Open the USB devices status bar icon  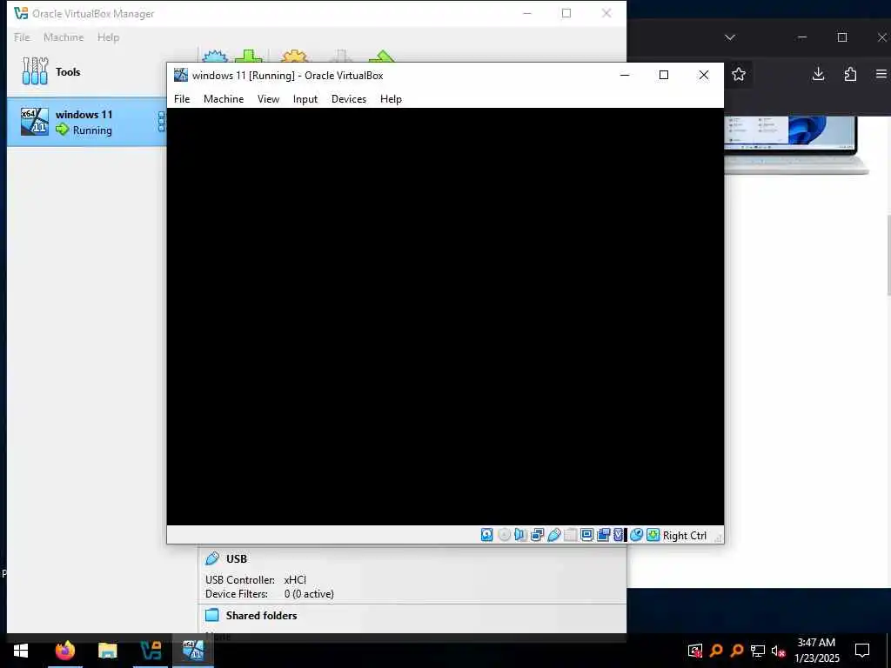(x=554, y=535)
